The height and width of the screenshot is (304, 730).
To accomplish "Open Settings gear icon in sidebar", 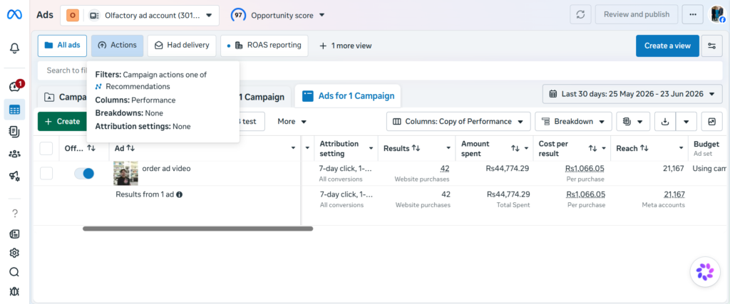I will [14, 253].
